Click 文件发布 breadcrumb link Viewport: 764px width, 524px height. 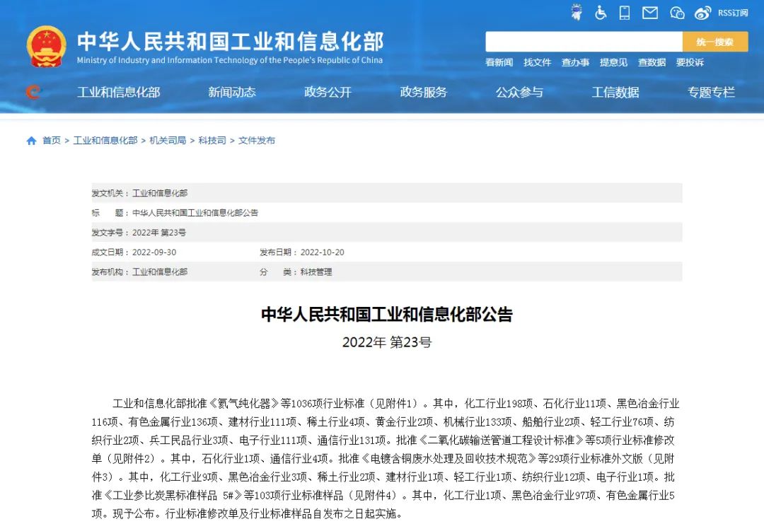coord(256,140)
